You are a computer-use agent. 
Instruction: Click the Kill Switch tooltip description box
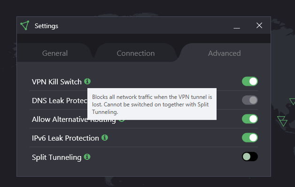point(152,104)
